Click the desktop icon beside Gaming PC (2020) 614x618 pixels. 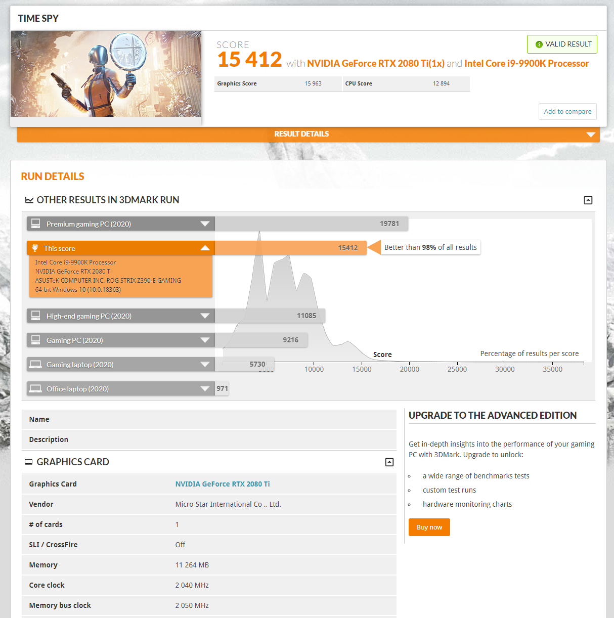(35, 339)
